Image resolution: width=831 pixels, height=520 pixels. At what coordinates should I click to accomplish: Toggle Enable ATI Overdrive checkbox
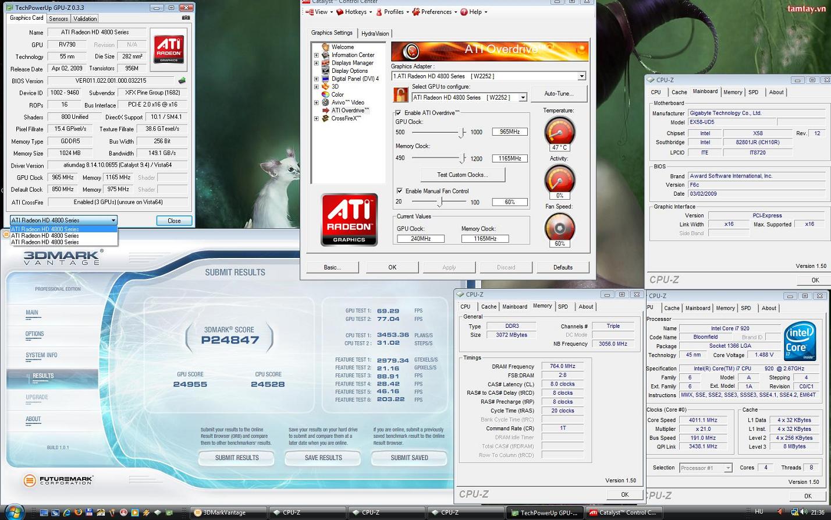(x=398, y=112)
